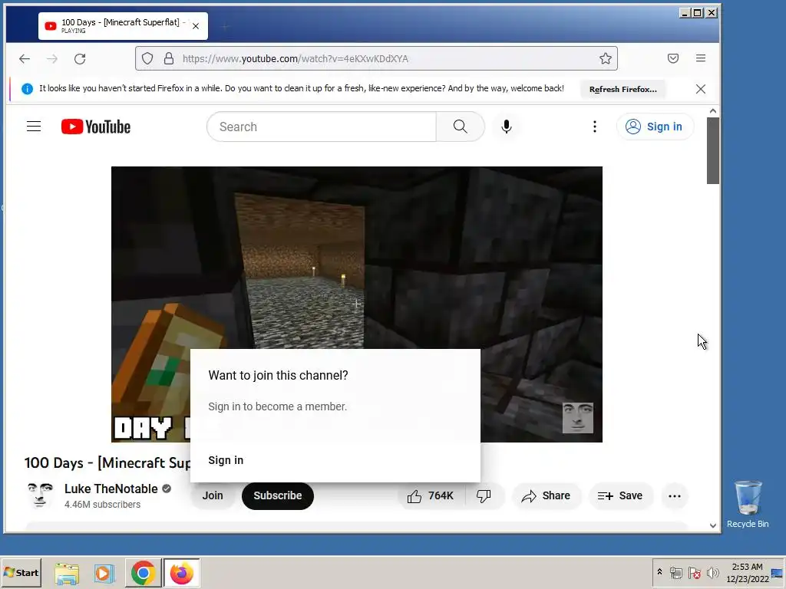Screen dimensions: 786x589
Task: Subscribe to Luke TheNotable
Action: (278, 496)
